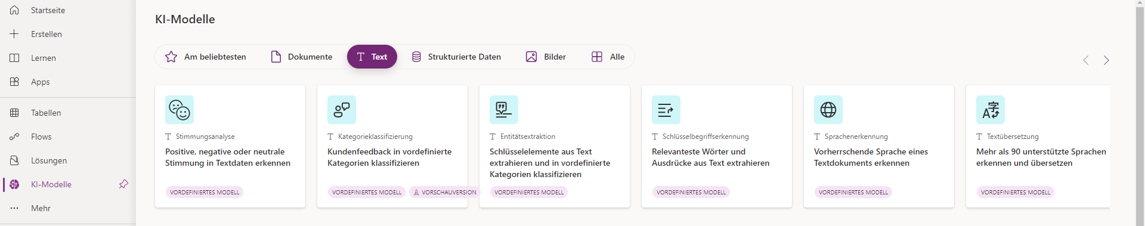Click the Flows label in sidebar
The image size is (1145, 226).
tap(41, 137)
